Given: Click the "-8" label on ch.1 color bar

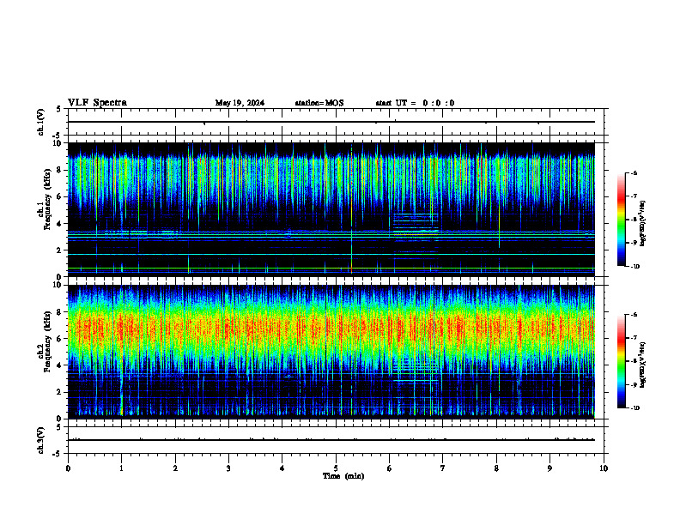Looking at the screenshot, I should click(634, 220).
